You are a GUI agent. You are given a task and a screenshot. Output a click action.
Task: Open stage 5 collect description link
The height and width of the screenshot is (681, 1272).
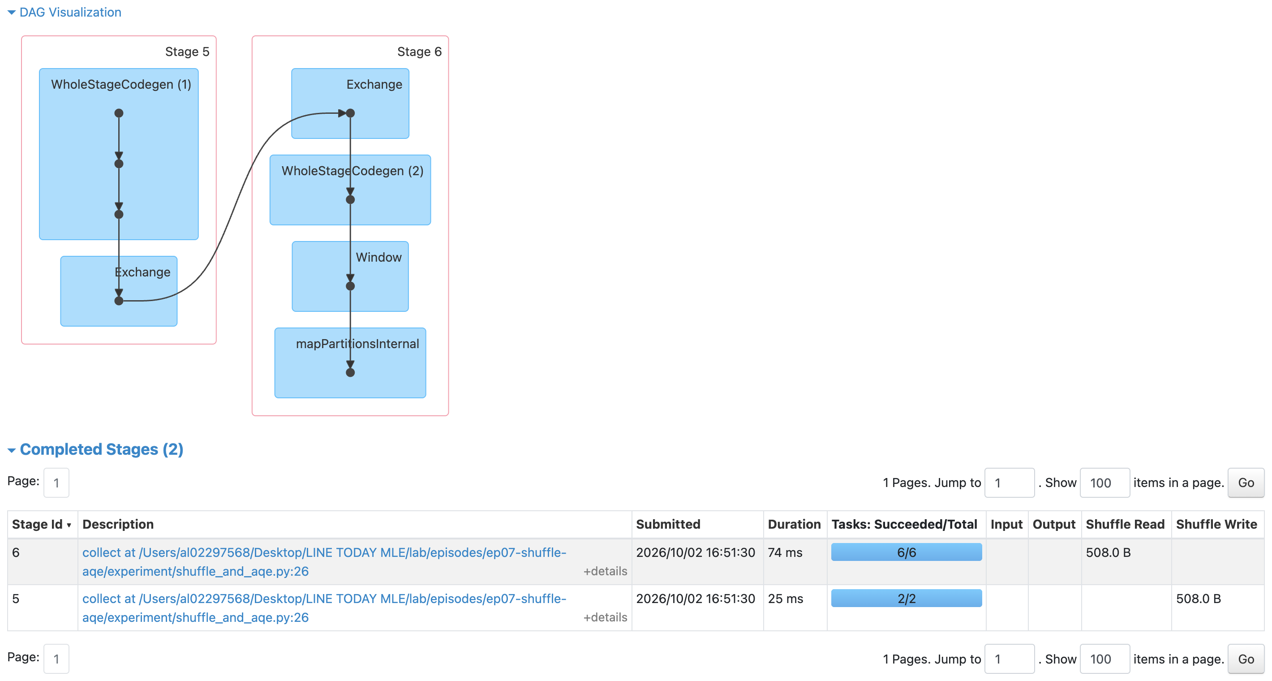point(324,608)
